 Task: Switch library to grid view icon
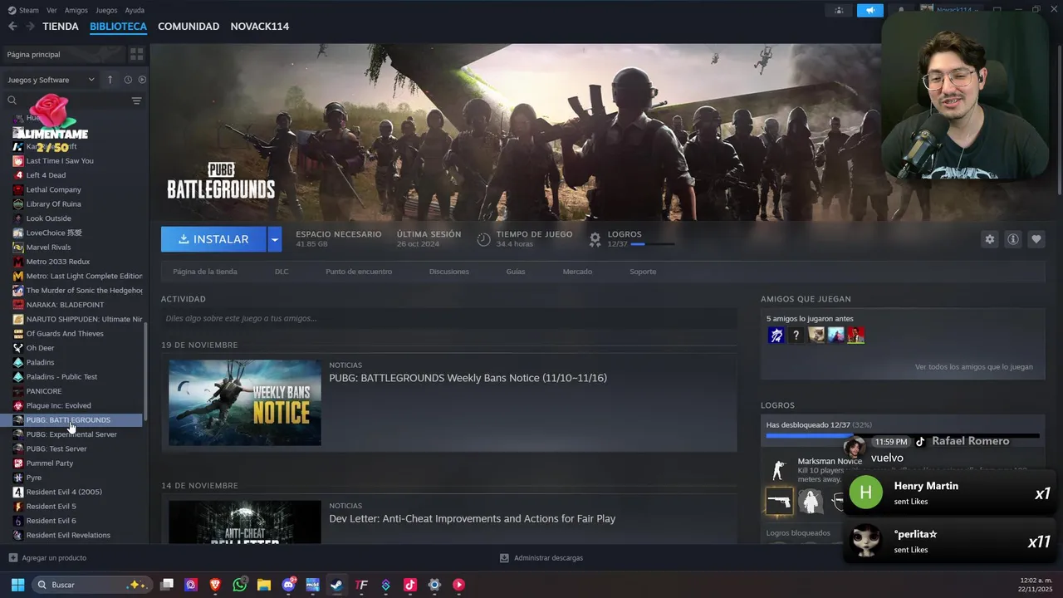(137, 54)
